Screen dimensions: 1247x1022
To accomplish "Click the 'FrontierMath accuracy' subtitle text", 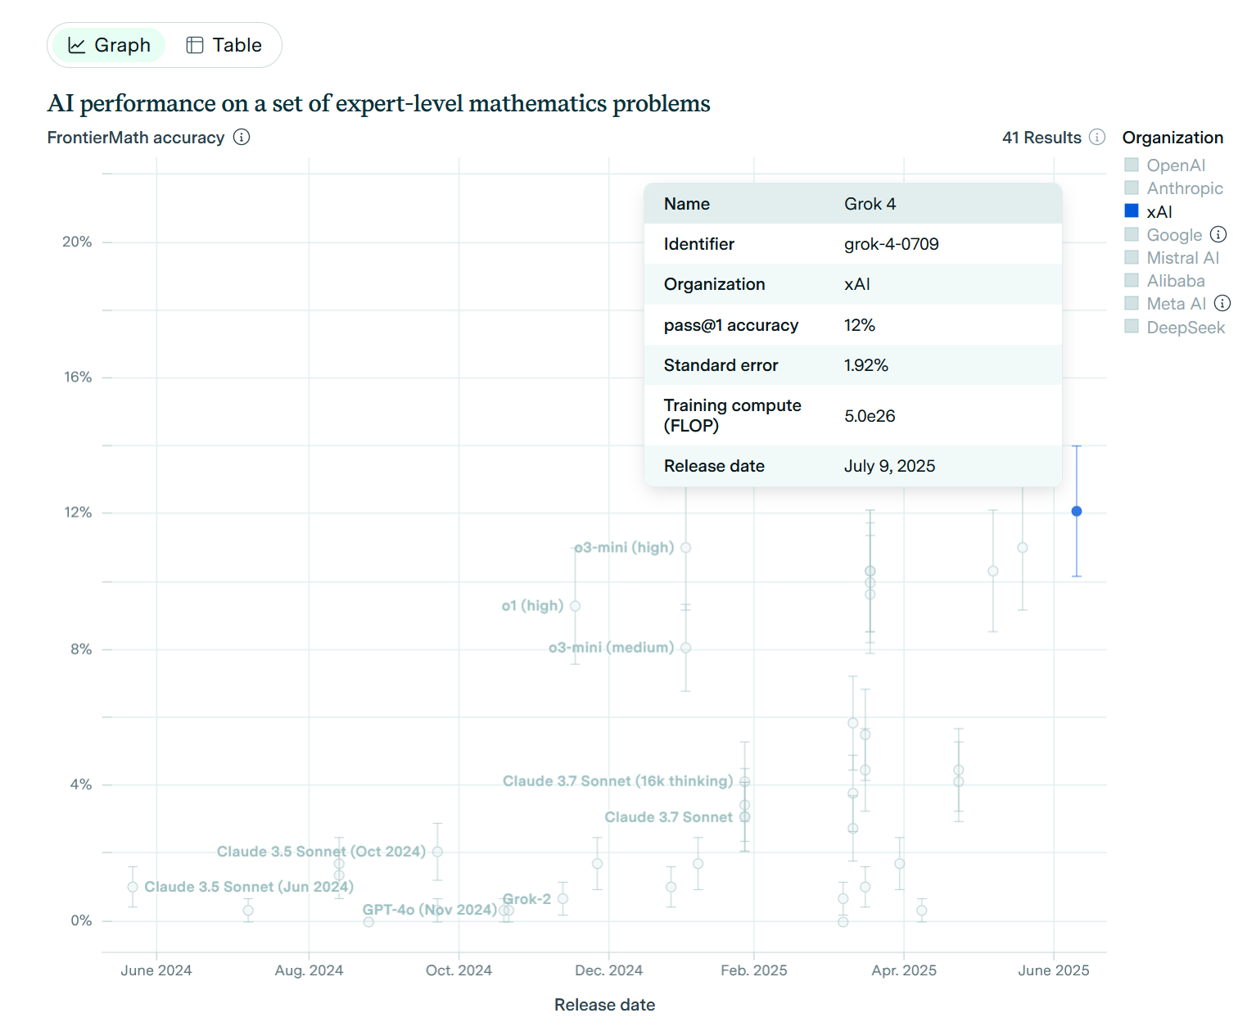I will (136, 138).
